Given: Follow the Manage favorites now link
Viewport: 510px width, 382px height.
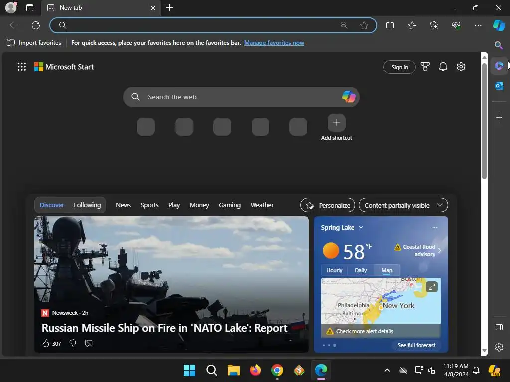Looking at the screenshot, I should point(274,43).
